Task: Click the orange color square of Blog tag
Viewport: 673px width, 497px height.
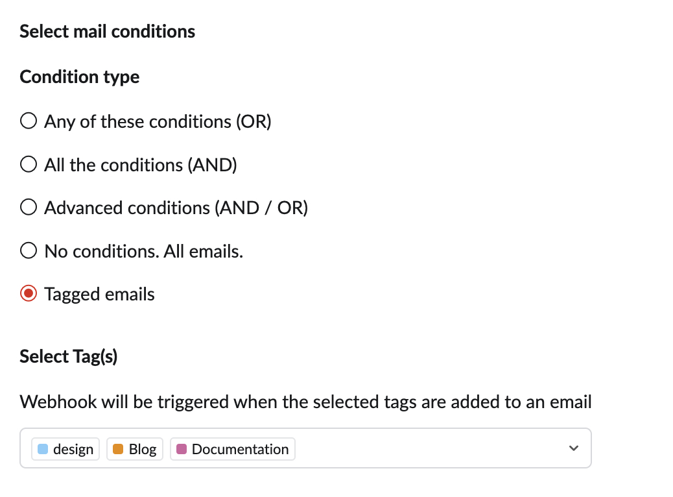Action: coord(118,449)
